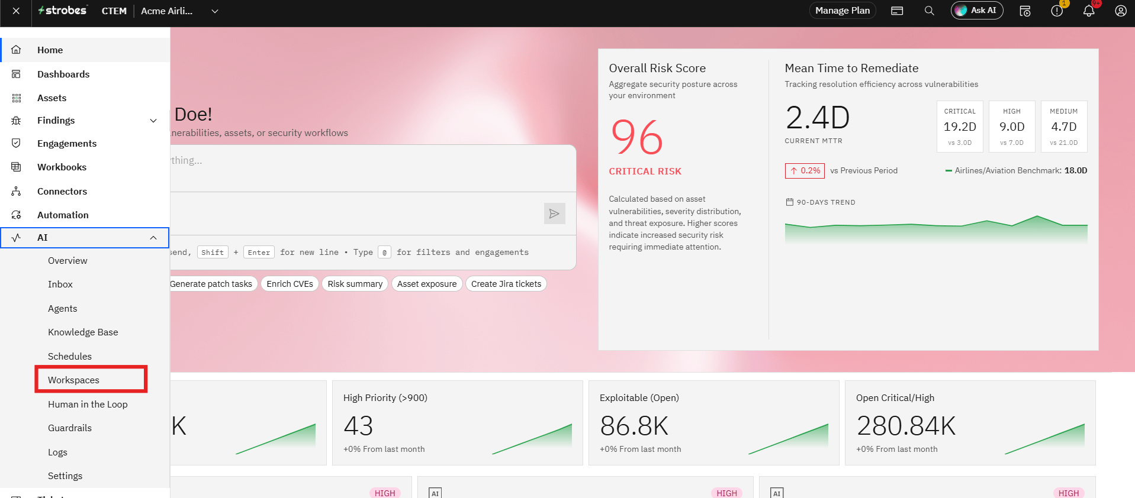Open Schedules in the AI menu
Image resolution: width=1135 pixels, height=498 pixels.
[70, 356]
